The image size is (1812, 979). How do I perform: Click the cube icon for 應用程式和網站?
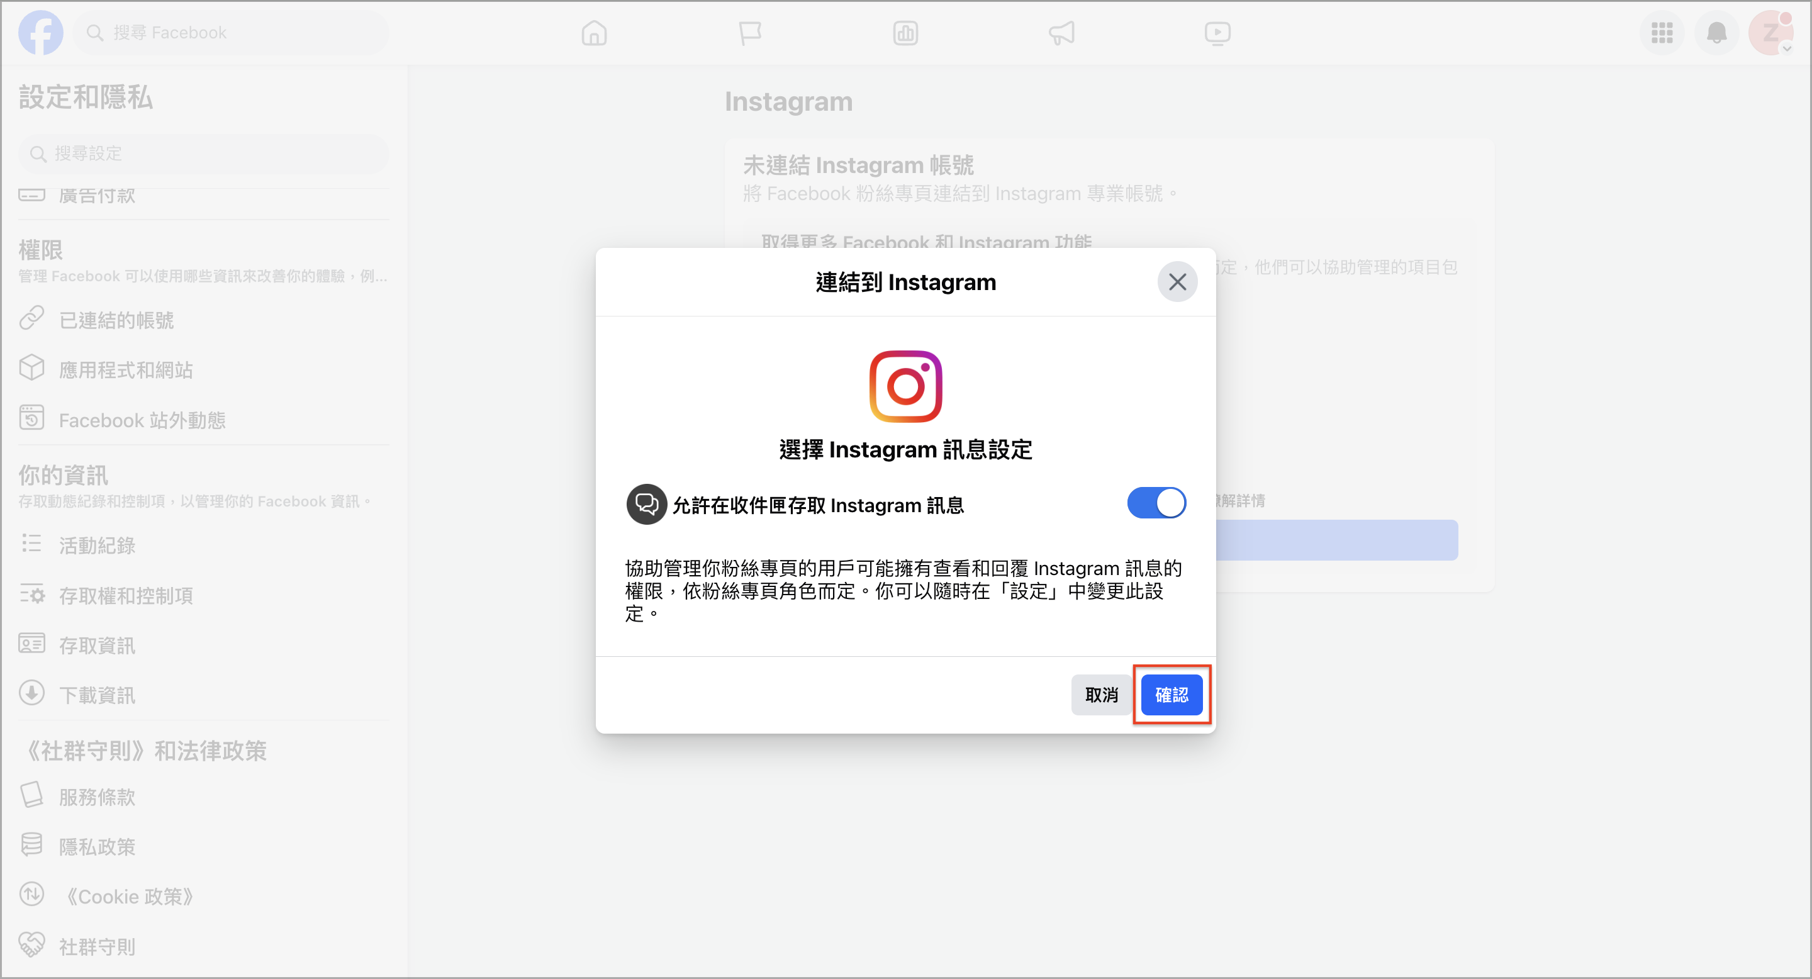31,367
